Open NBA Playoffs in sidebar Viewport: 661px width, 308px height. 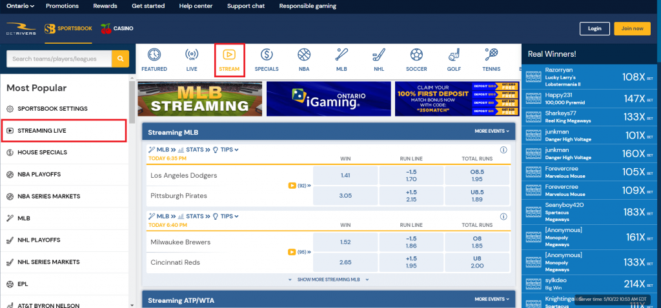[x=65, y=174]
